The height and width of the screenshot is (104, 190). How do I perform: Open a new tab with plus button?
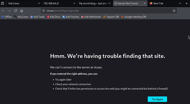pyautogui.click(x=187, y=4)
